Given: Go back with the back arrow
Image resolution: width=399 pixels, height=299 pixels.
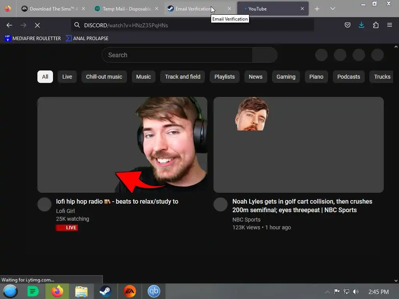Looking at the screenshot, I should pos(9,25).
